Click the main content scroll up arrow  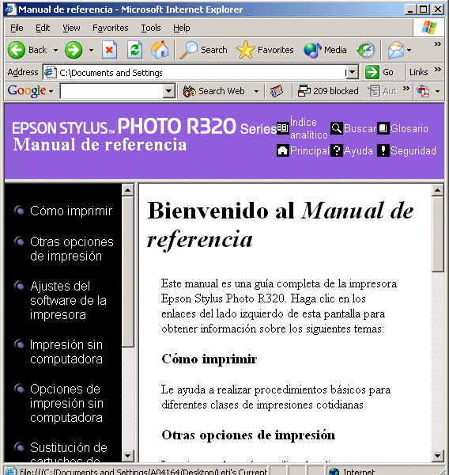(x=437, y=190)
